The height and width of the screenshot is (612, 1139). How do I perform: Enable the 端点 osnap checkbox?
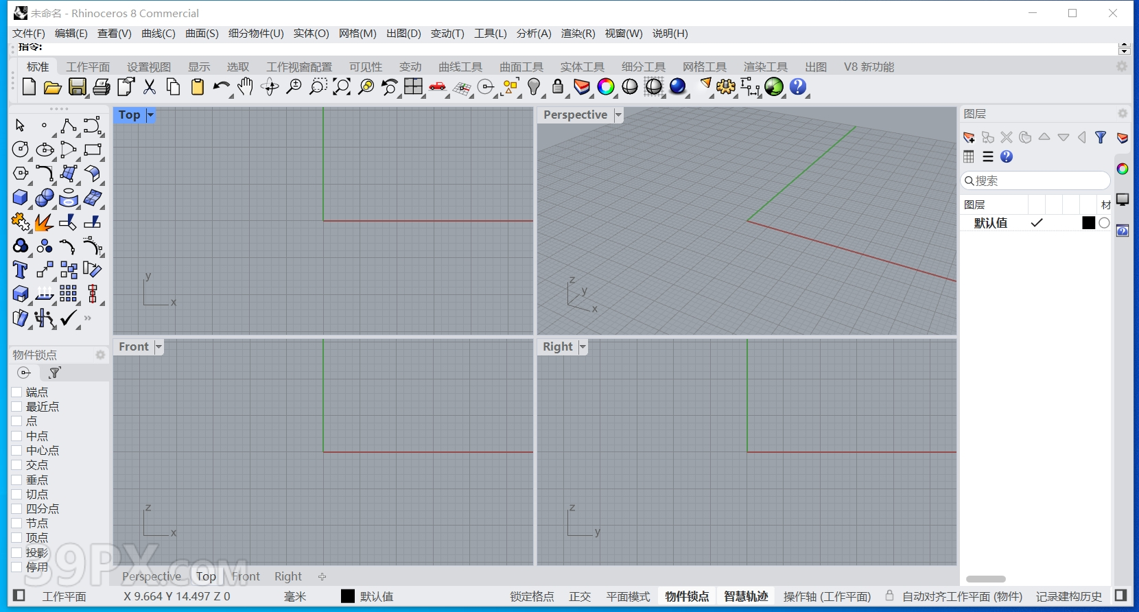tap(17, 392)
